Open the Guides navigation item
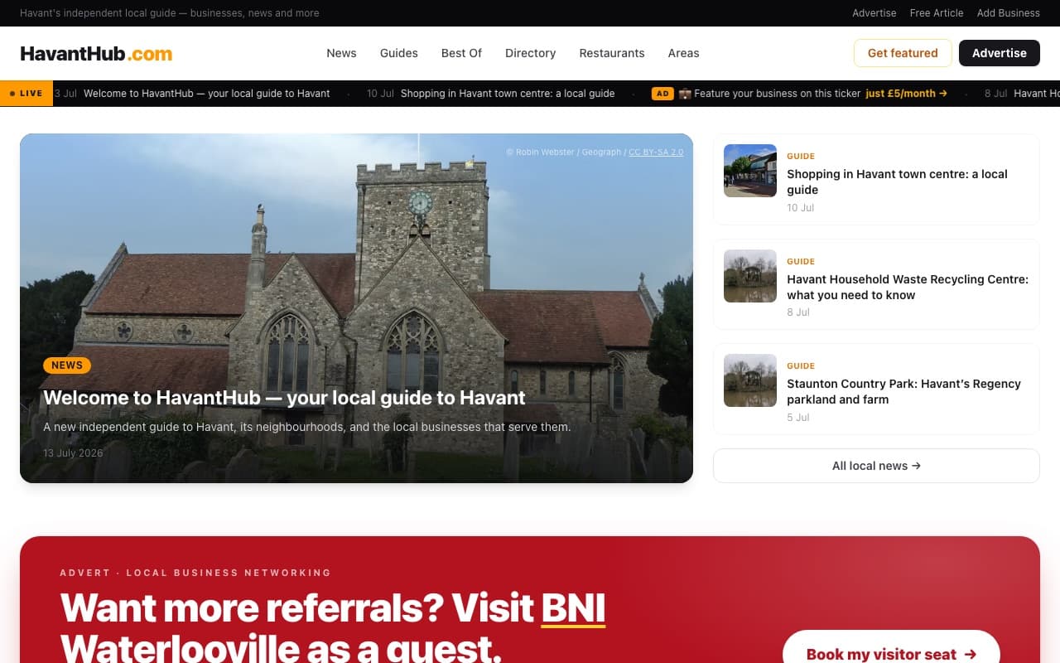The width and height of the screenshot is (1060, 663). [x=399, y=53]
